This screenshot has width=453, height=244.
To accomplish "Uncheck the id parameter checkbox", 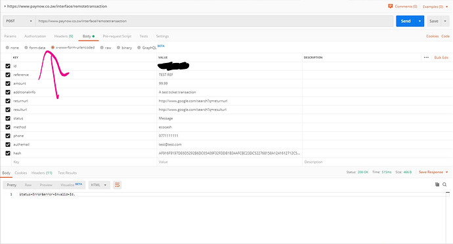I will 8,66.
